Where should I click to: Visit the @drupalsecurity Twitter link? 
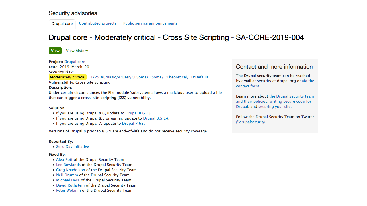click(250, 122)
